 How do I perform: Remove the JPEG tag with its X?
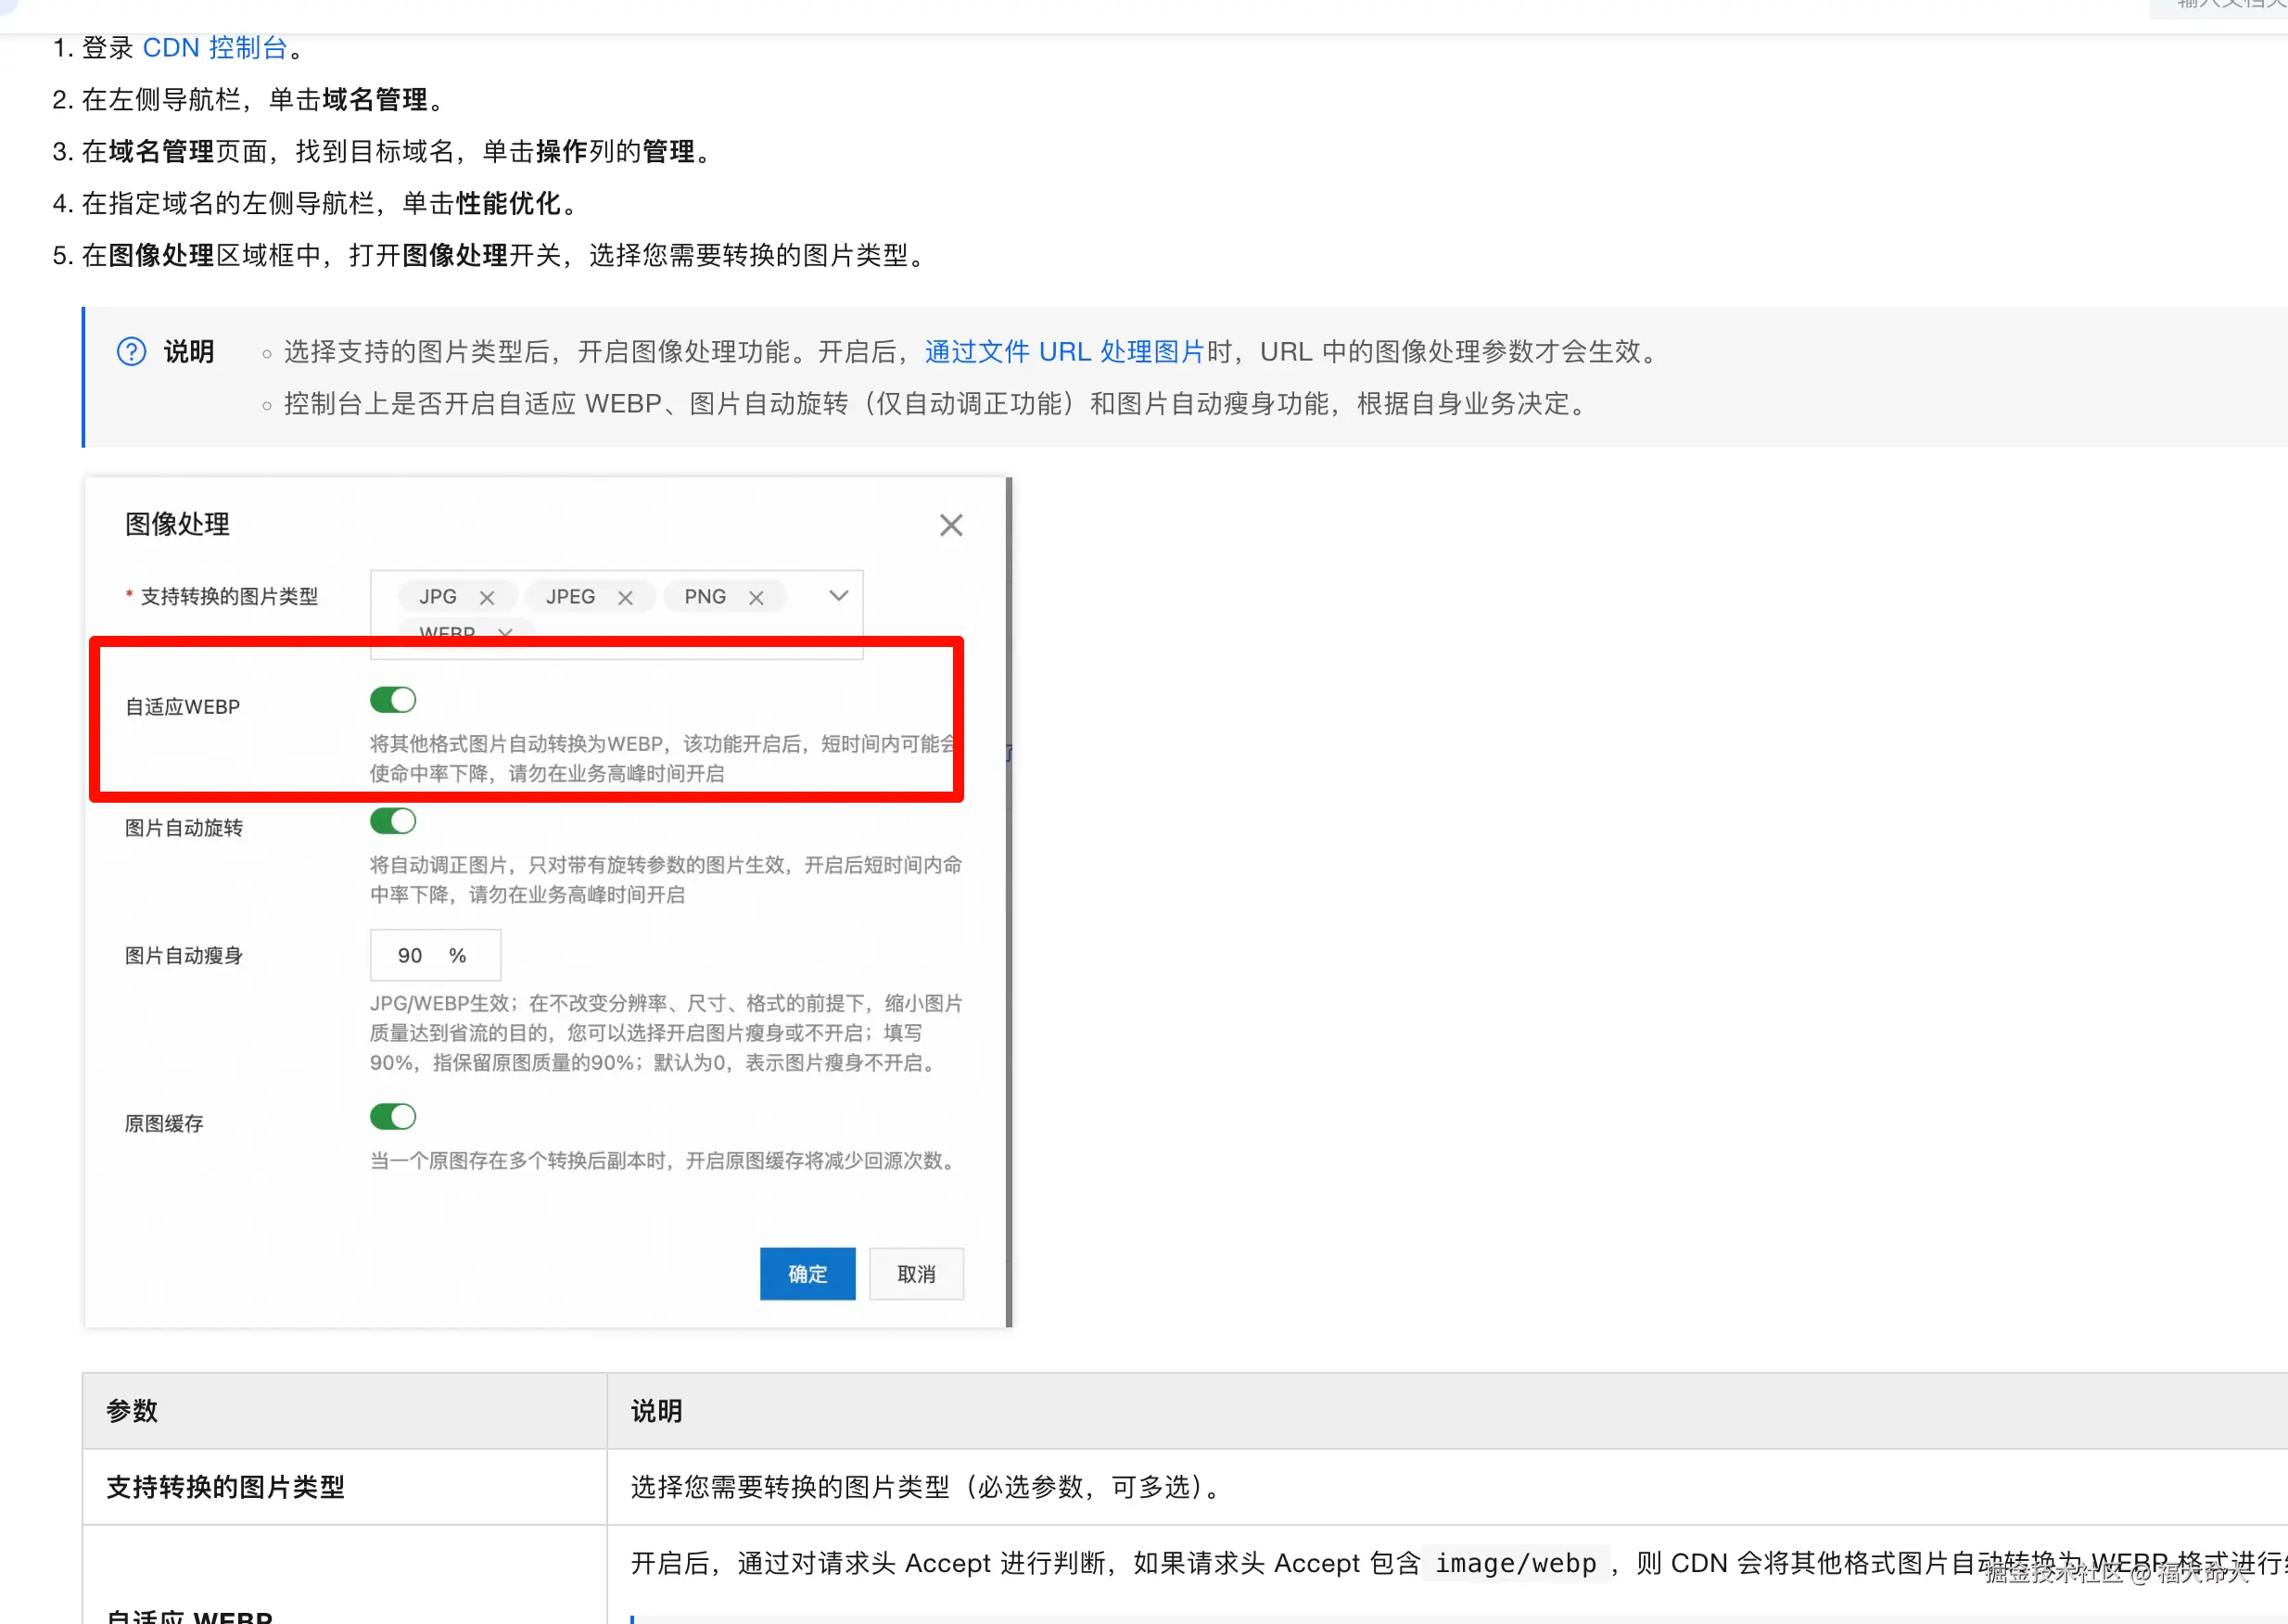[x=625, y=597]
